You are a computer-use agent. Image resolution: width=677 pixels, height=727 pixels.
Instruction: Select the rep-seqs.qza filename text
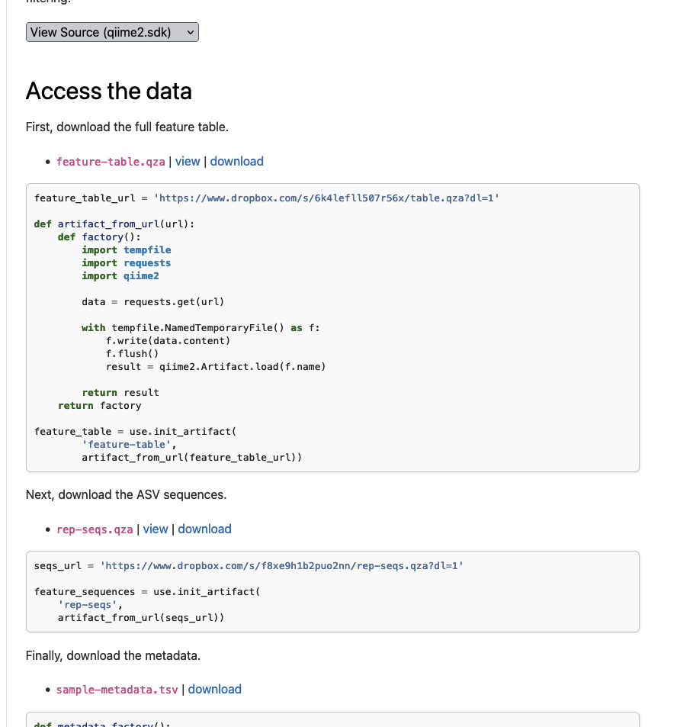point(95,529)
